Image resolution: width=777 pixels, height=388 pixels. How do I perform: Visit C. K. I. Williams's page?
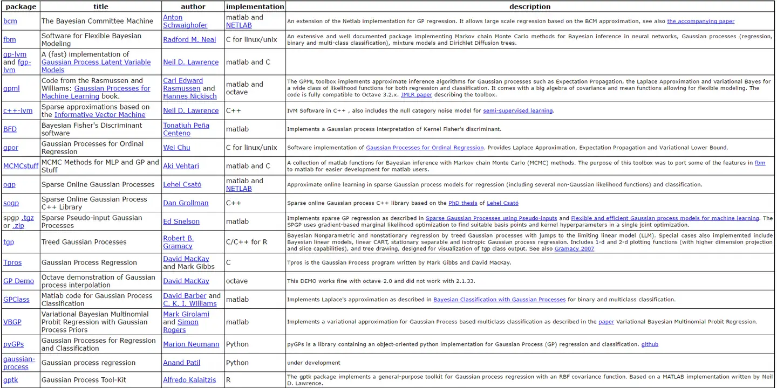190,303
